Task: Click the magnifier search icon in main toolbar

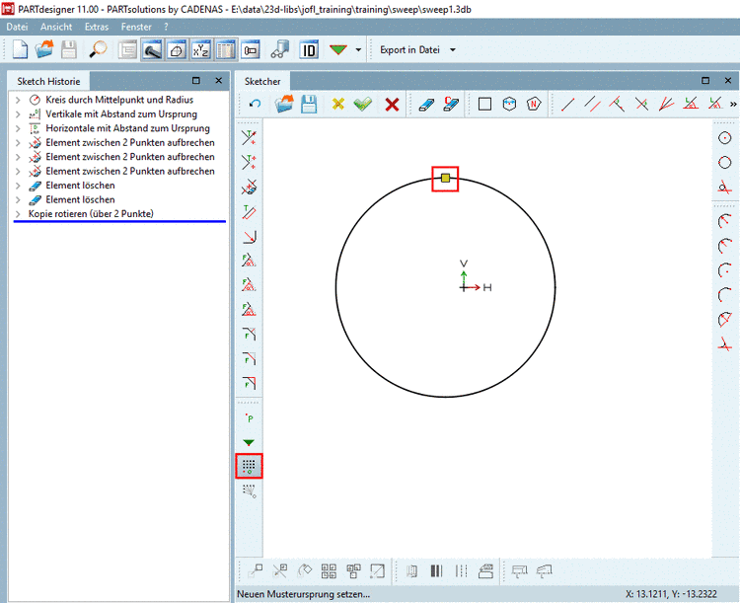Action: (x=99, y=49)
